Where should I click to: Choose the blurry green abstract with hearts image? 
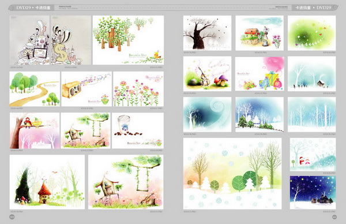point(312,33)
